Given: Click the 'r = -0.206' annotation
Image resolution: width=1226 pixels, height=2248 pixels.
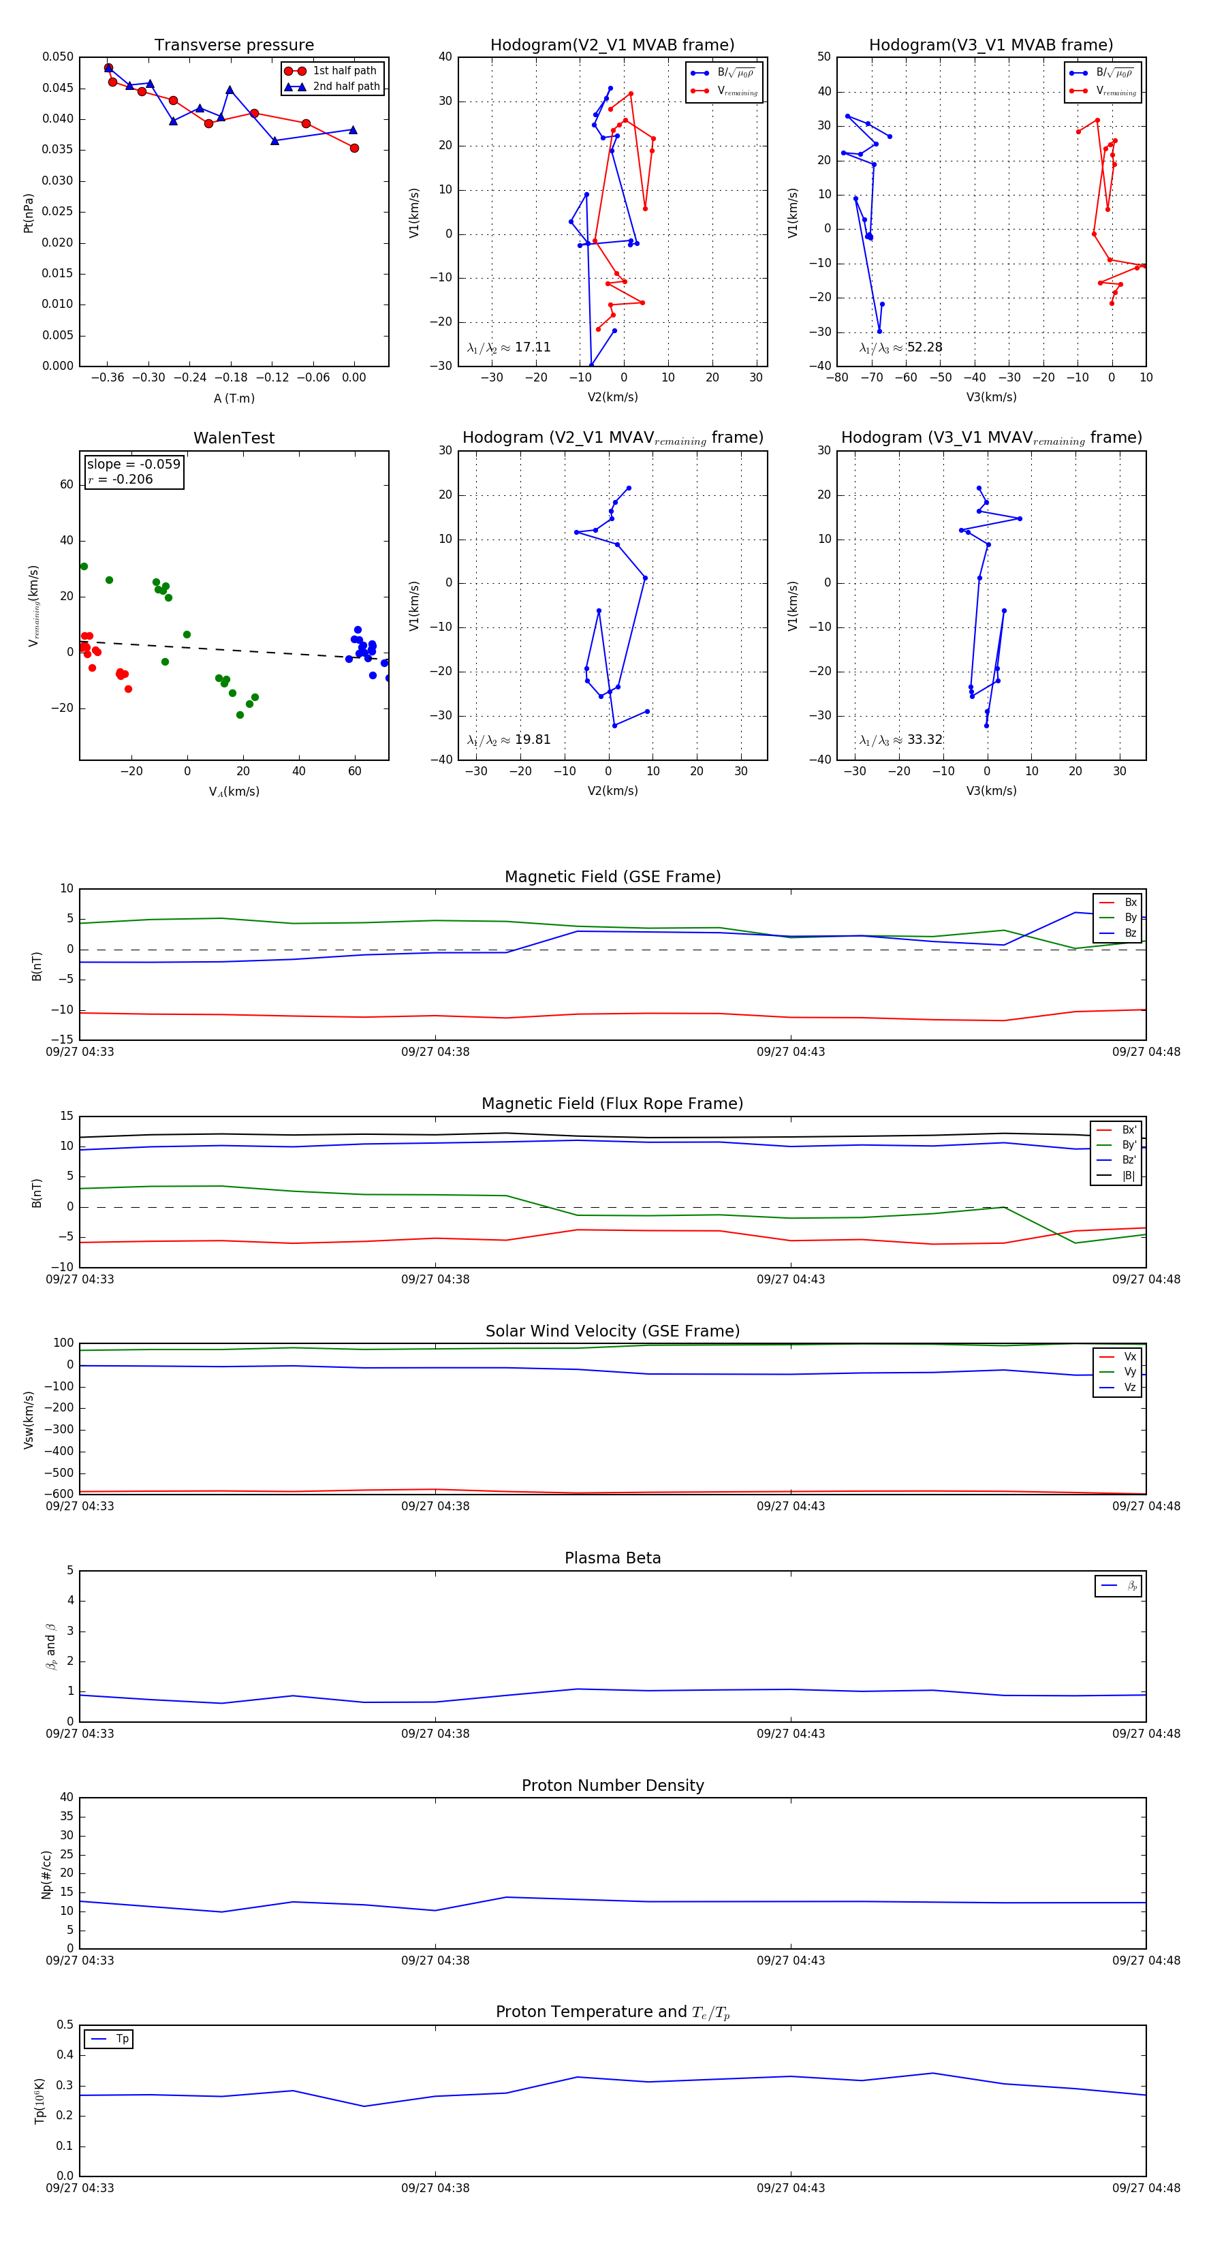Looking at the screenshot, I should 121,479.
